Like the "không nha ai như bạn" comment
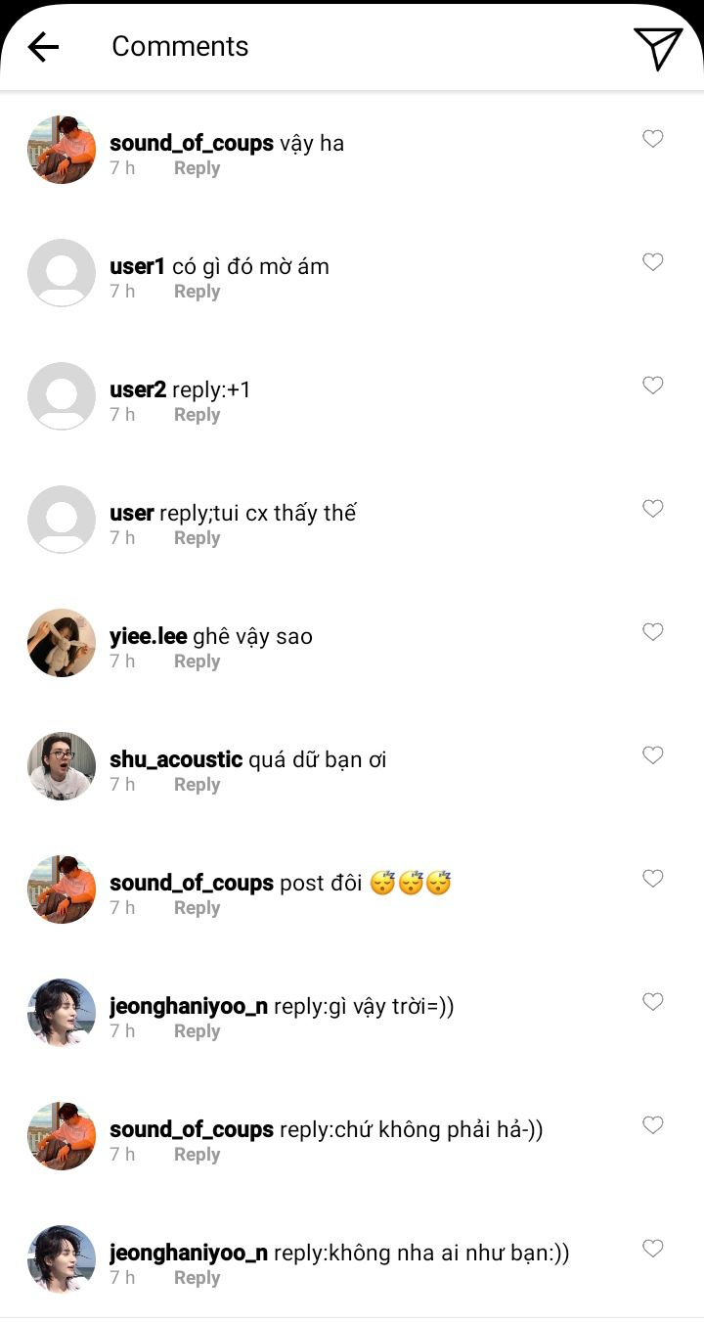This screenshot has height=1323, width=704. [653, 1249]
